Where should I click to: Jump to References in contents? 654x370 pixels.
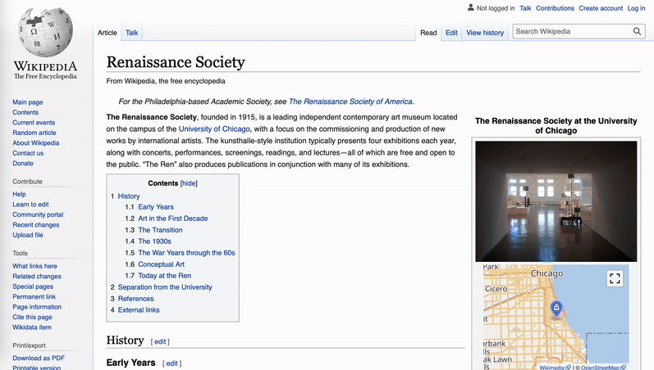pyautogui.click(x=135, y=299)
